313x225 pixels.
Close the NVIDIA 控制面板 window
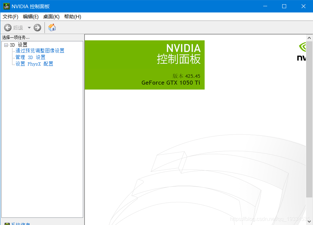[304, 6]
